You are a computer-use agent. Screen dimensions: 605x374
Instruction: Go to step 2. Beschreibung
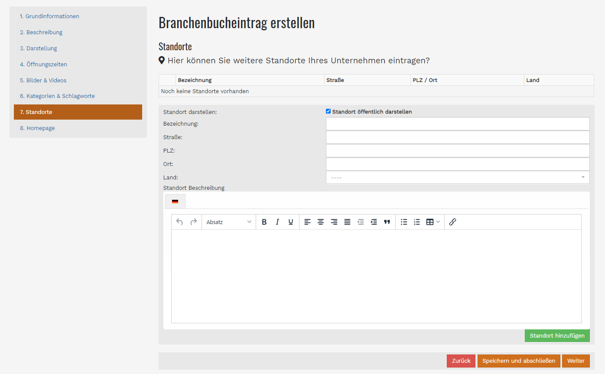41,33
